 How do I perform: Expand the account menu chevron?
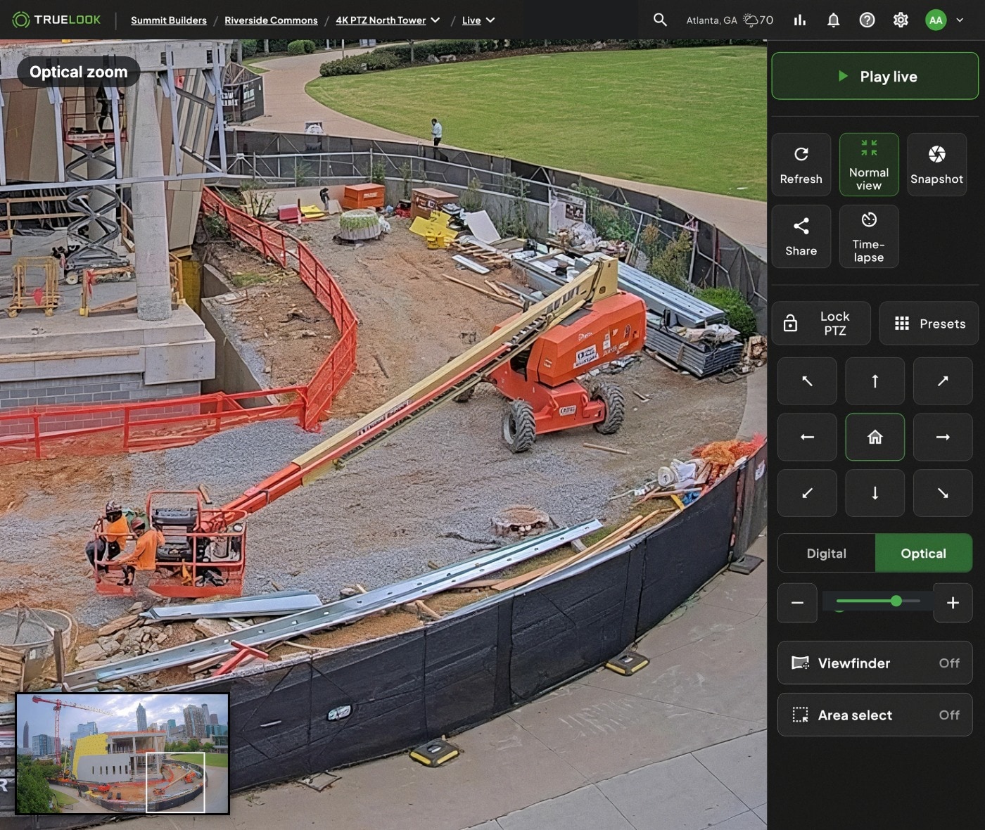960,20
